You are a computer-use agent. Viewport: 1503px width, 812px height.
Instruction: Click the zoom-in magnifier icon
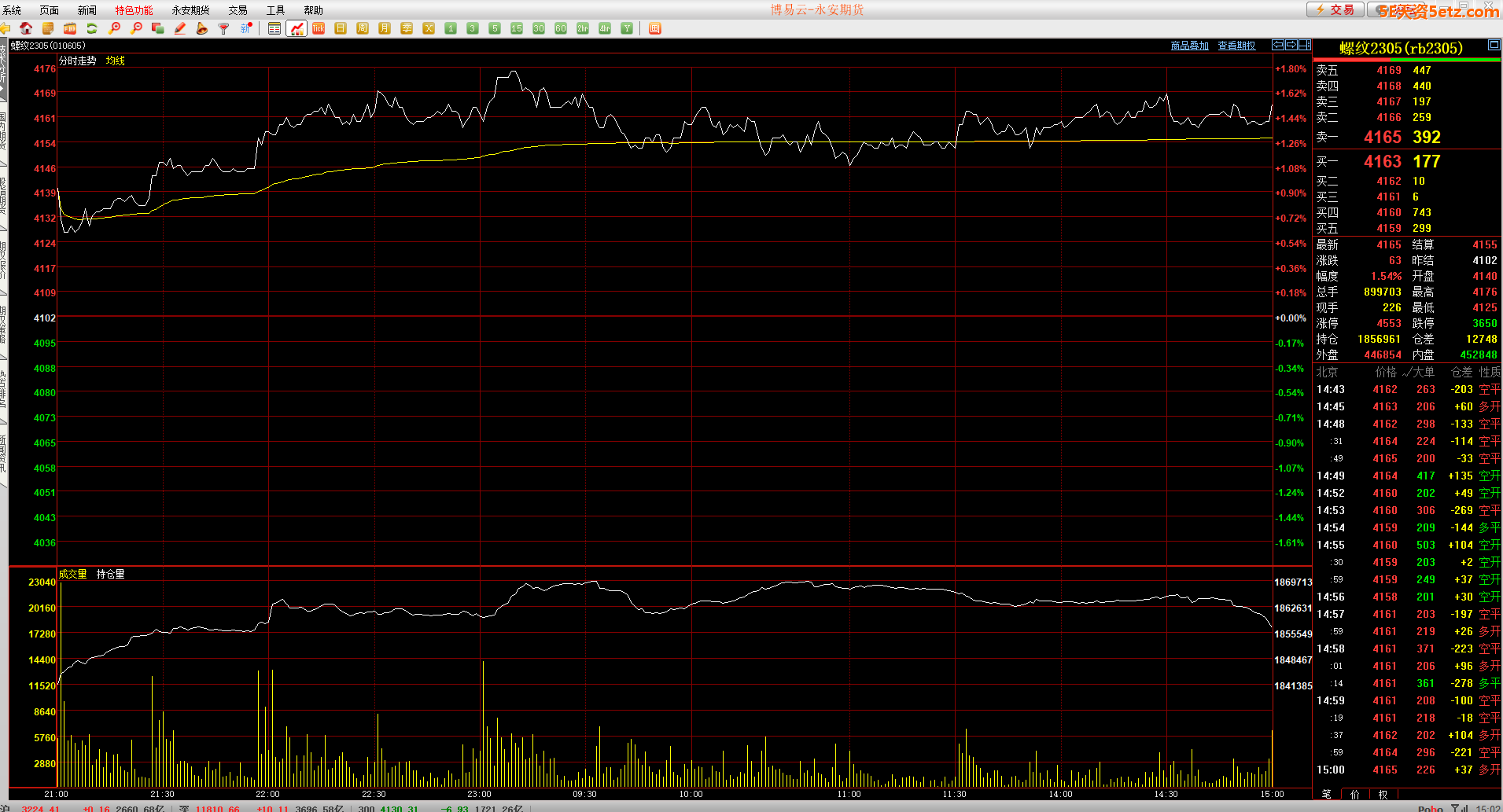coord(114,28)
